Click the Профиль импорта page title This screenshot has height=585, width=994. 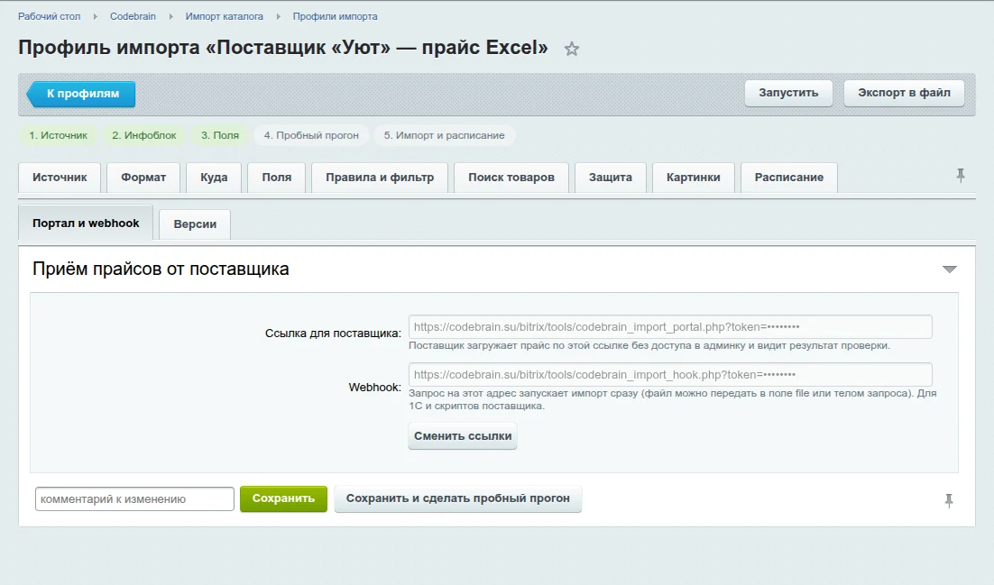(282, 48)
